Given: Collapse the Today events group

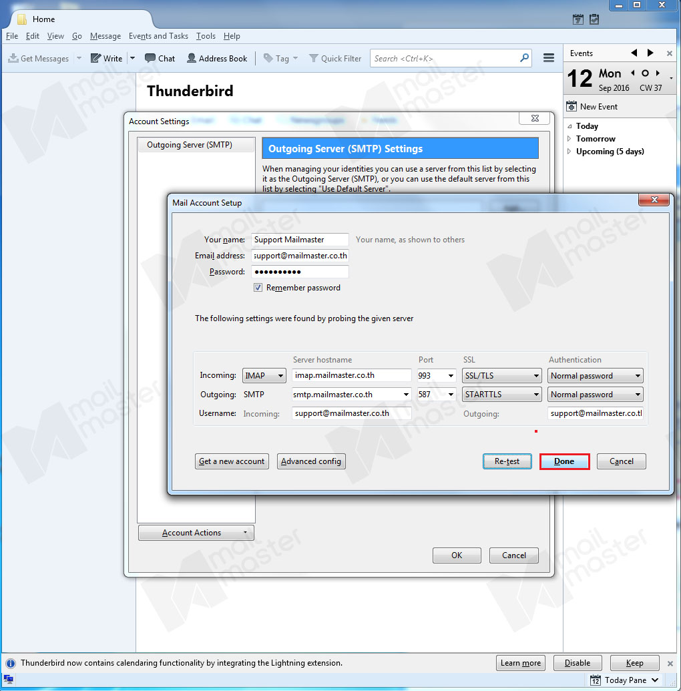Looking at the screenshot, I should click(x=570, y=126).
